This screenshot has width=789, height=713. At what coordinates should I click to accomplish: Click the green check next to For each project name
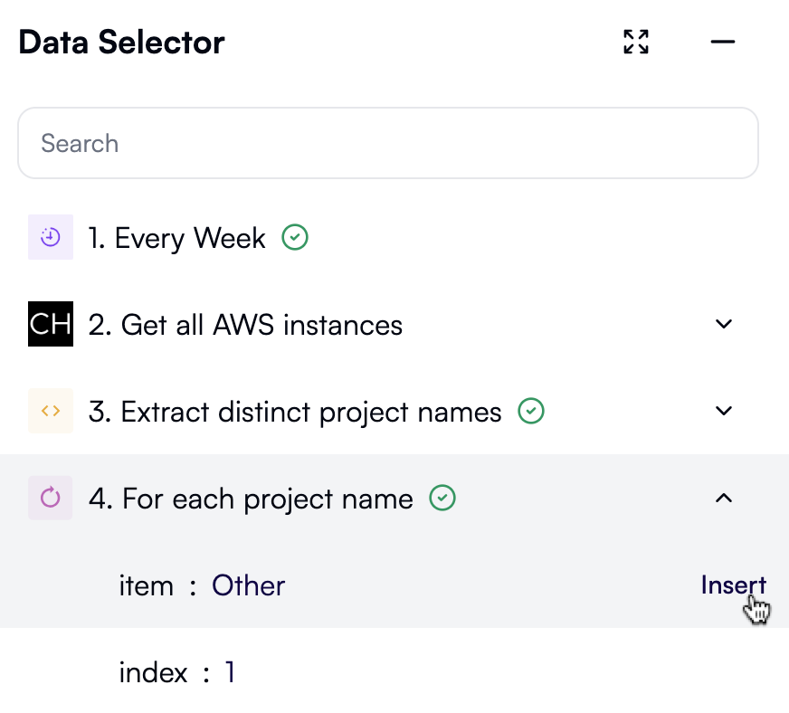point(442,498)
